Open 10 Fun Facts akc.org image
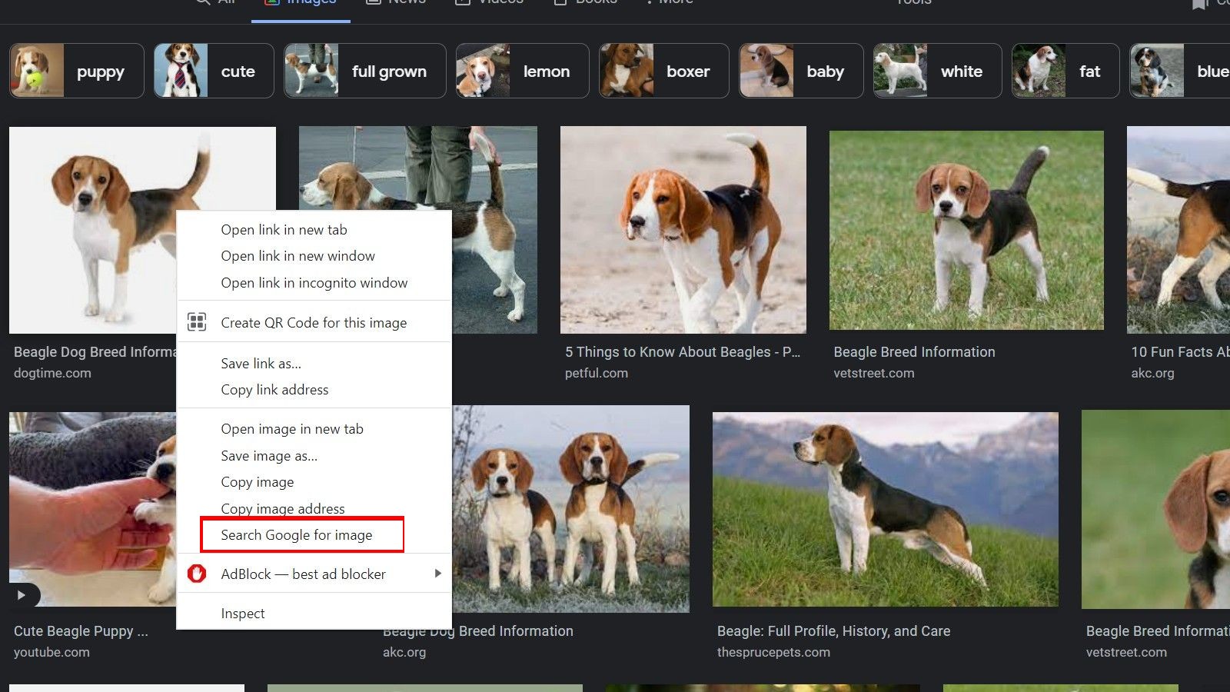This screenshot has height=692, width=1230. [x=1178, y=230]
